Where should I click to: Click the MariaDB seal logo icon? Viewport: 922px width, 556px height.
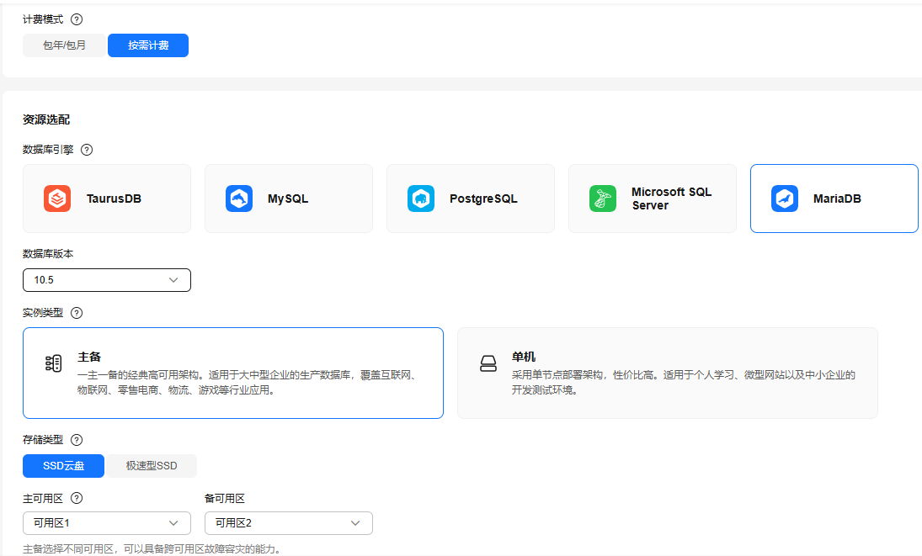[785, 199]
